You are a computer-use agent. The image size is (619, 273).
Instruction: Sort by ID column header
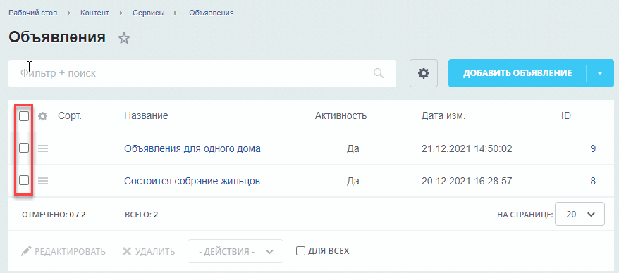(x=566, y=116)
